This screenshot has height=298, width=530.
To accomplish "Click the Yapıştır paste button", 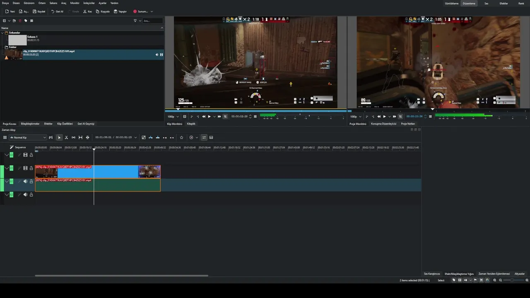I will pos(120,12).
